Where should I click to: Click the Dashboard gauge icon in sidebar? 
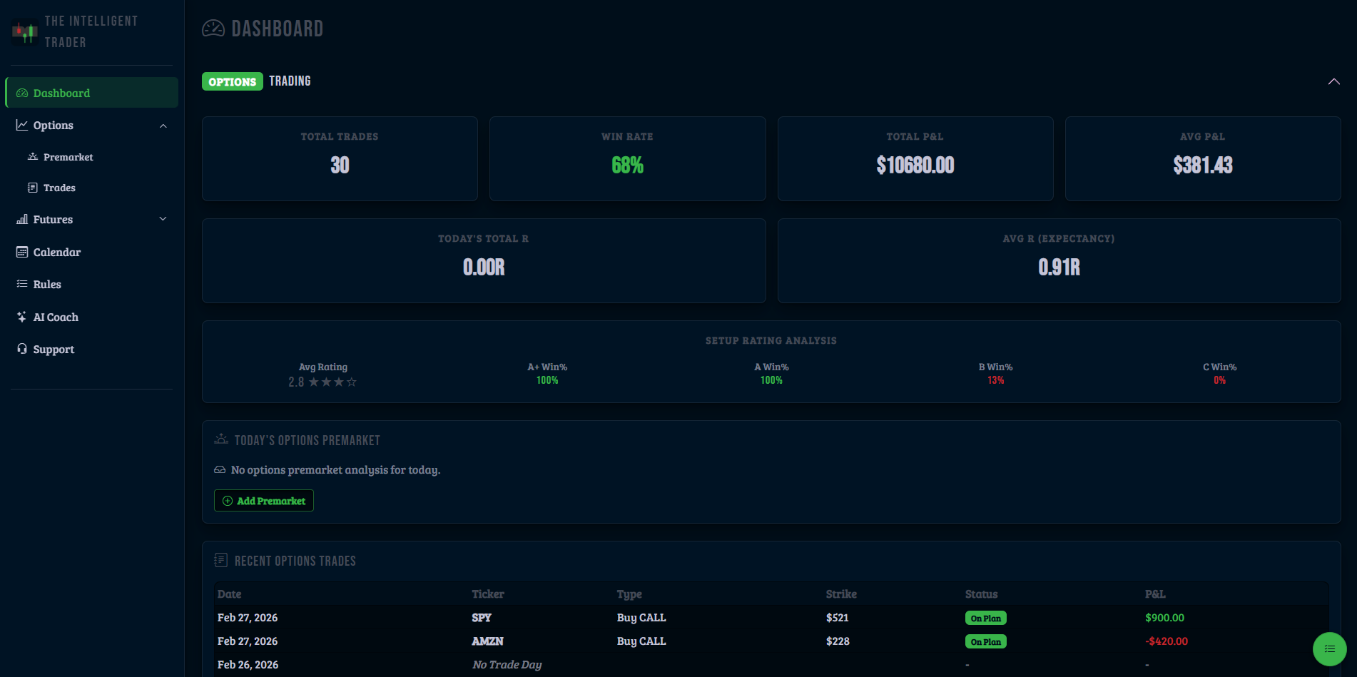click(x=22, y=92)
